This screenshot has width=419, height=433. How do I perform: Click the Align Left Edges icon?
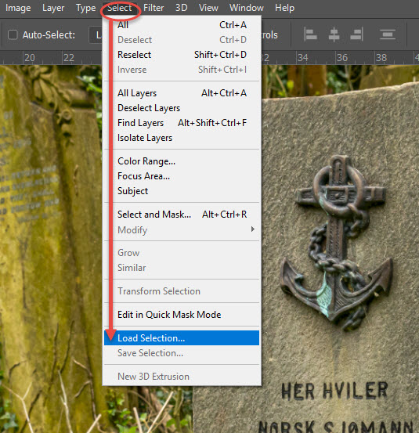click(310, 34)
